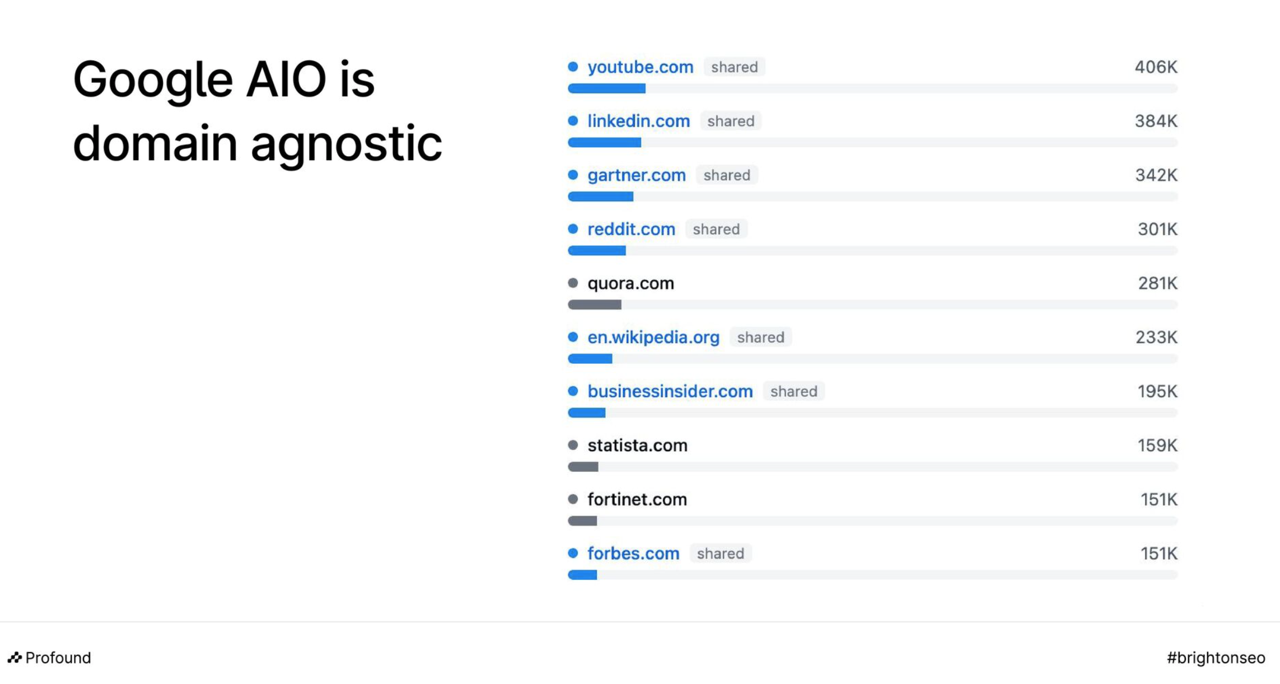Click the shared badge next to forbes.com

pyautogui.click(x=720, y=554)
